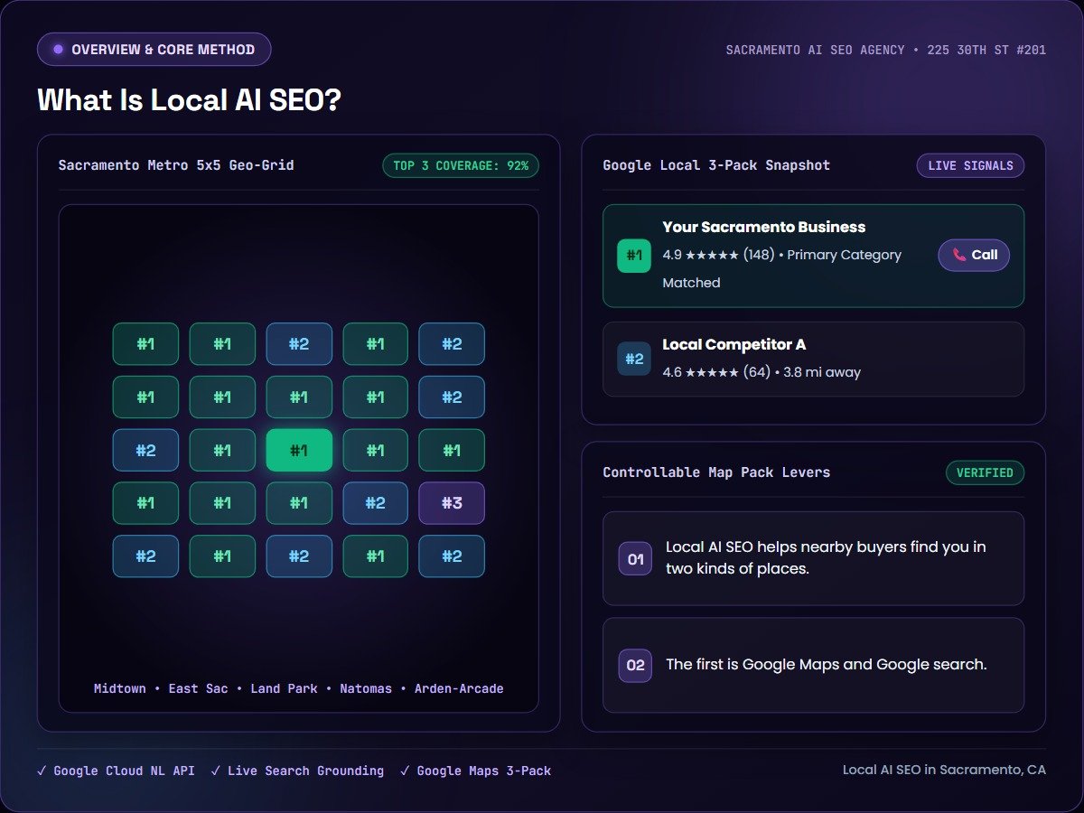Click the blue #2 rank badge for Local Competitor A
This screenshot has width=1084, height=813.
[634, 359]
